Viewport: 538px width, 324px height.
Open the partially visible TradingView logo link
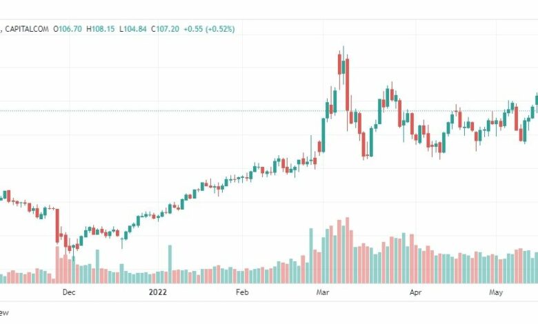[3, 313]
